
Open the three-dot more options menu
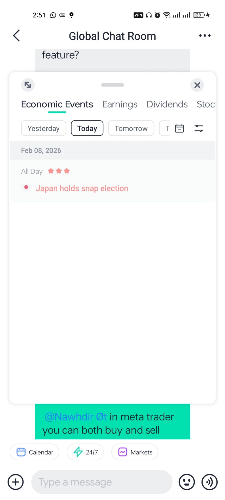tap(205, 36)
